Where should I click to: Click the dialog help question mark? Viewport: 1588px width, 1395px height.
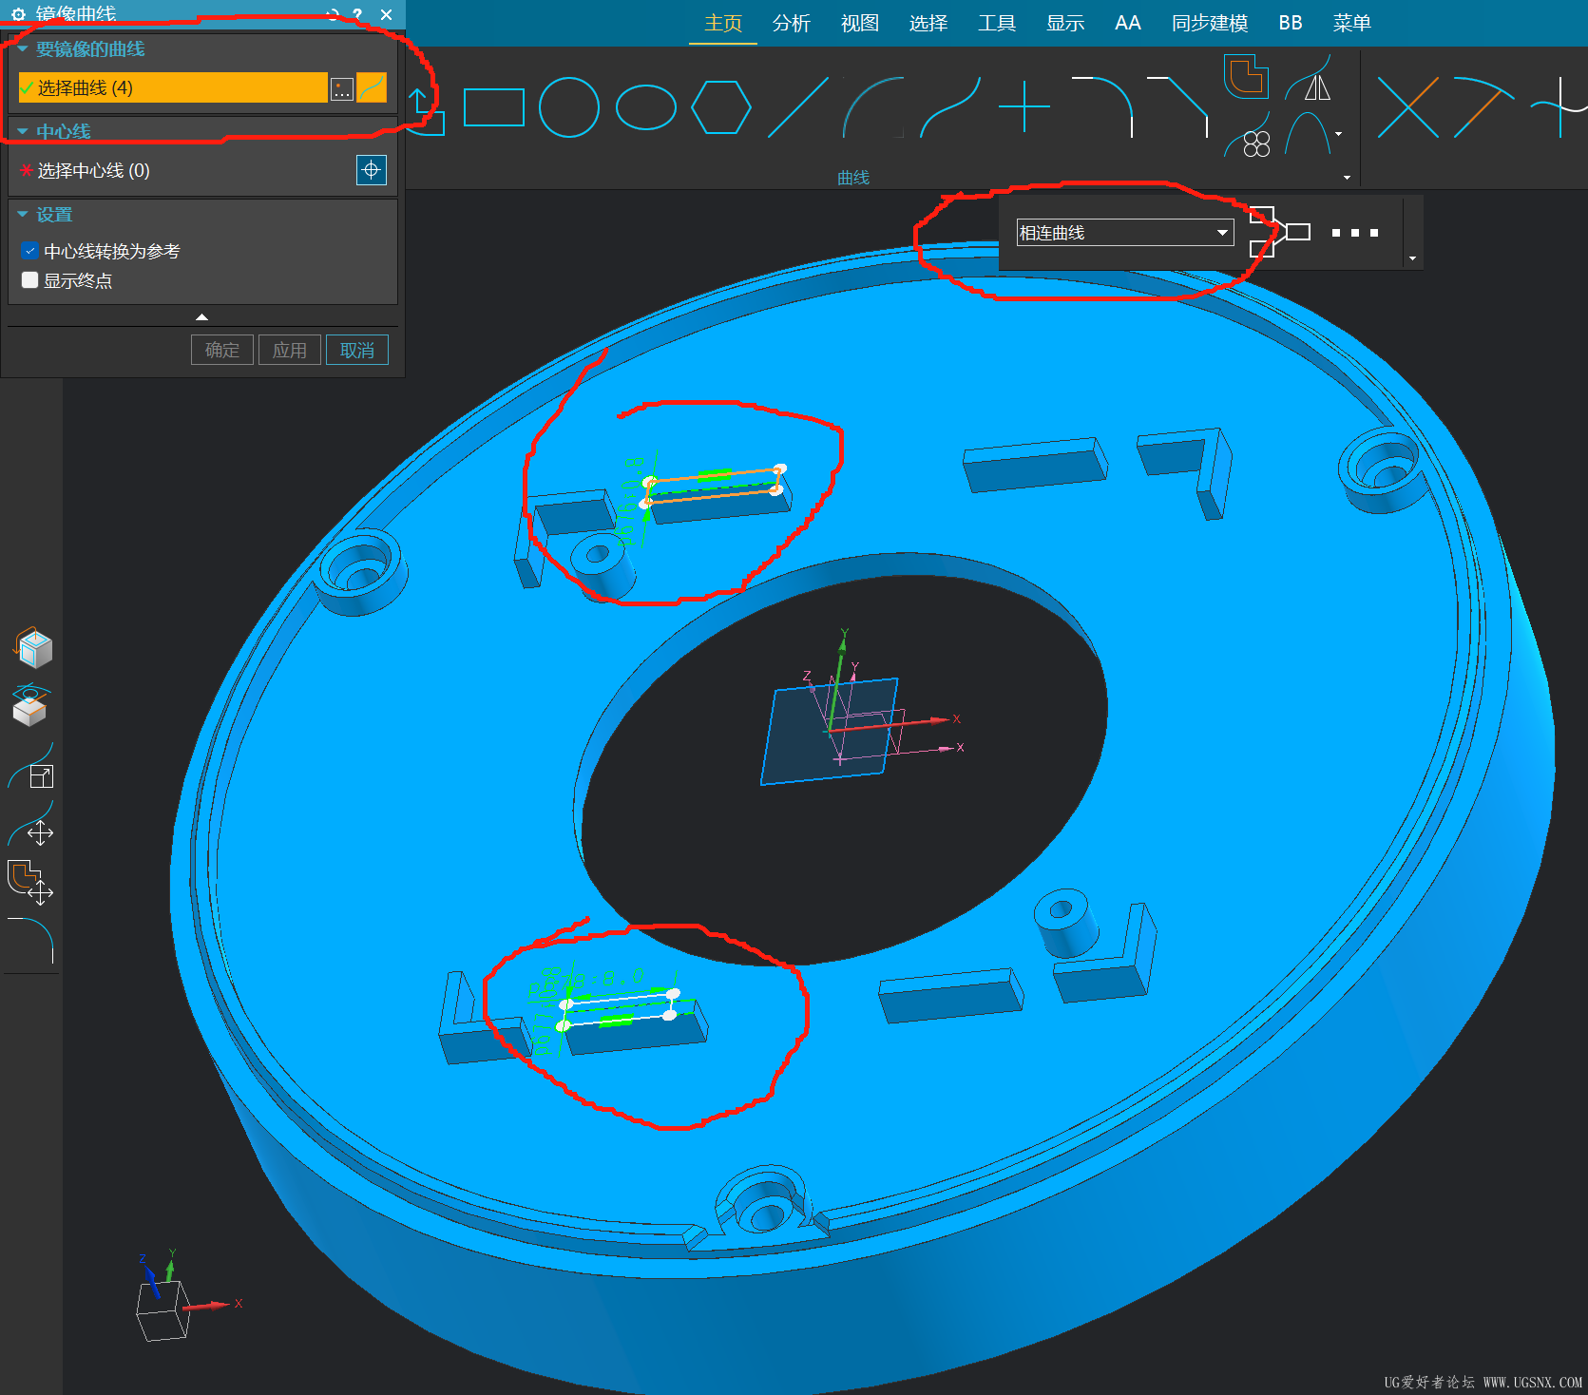tap(357, 14)
